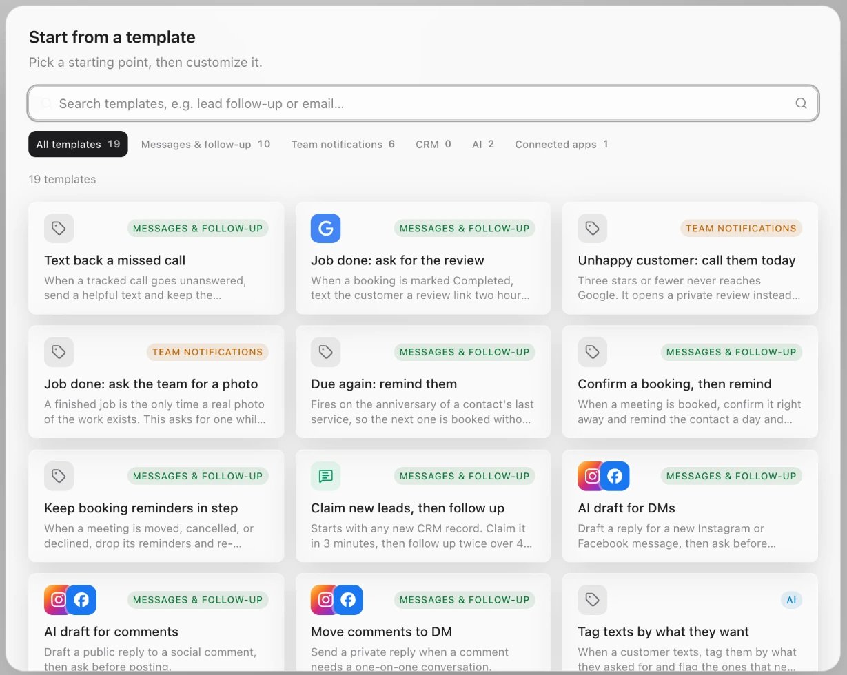Viewport: 847px width, 675px height.
Task: Click the tag icon on the Confirm a booking card
Action: point(593,352)
